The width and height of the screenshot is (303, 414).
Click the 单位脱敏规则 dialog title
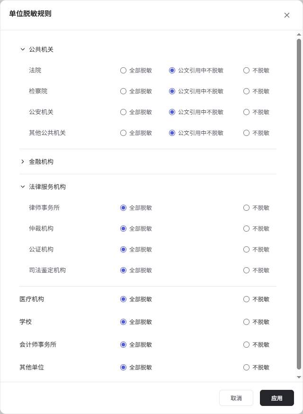pos(30,14)
